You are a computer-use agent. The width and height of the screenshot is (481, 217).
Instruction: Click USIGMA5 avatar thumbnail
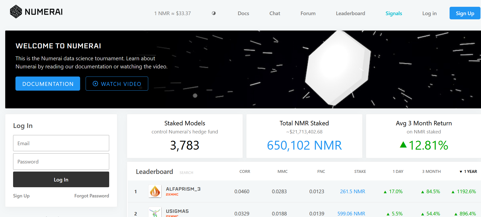[155, 212]
